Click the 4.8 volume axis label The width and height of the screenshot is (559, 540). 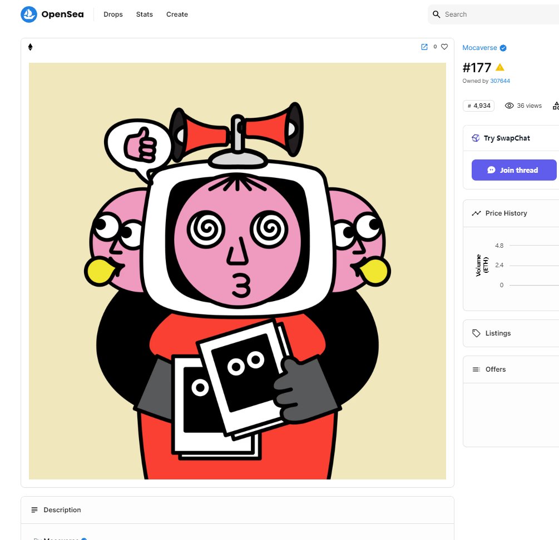[x=499, y=246]
